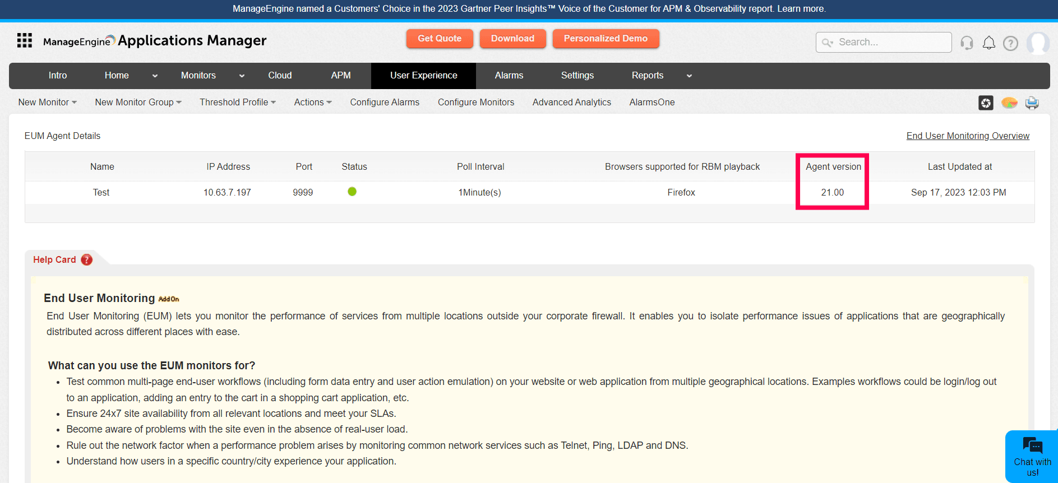Click the "IP Address" column header
The image size is (1058, 483).
[228, 166]
